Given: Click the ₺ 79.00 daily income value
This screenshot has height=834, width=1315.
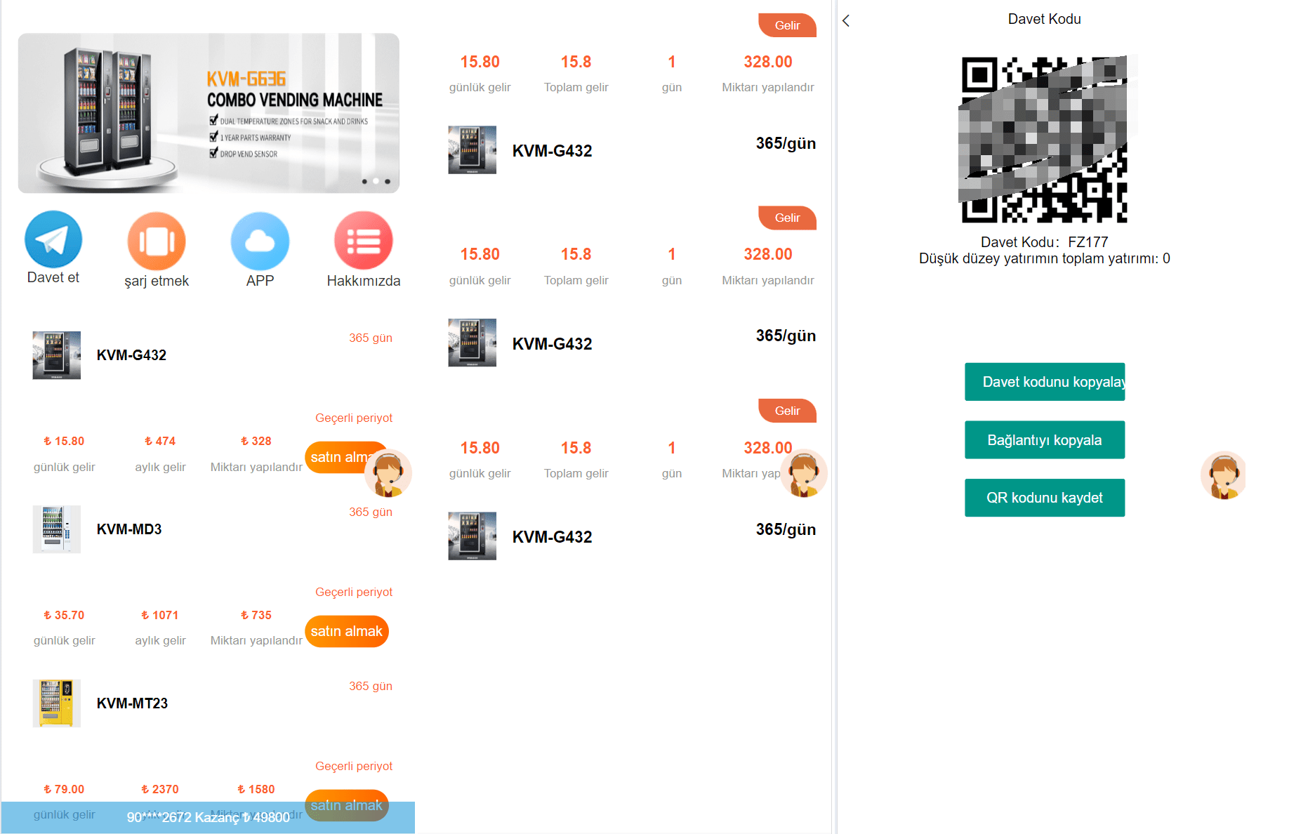Looking at the screenshot, I should tap(64, 789).
